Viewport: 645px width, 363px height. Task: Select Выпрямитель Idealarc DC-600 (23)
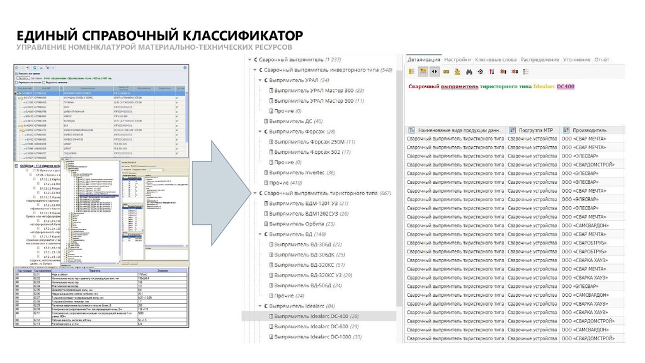(x=314, y=327)
